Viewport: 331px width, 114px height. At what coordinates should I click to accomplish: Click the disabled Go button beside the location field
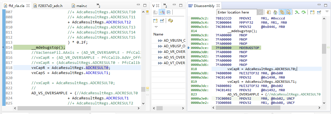[261, 12]
